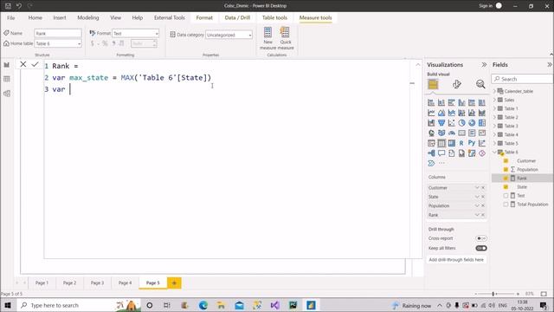
Task: Uncheck the Rank measure checkbox
Action: coord(506,179)
